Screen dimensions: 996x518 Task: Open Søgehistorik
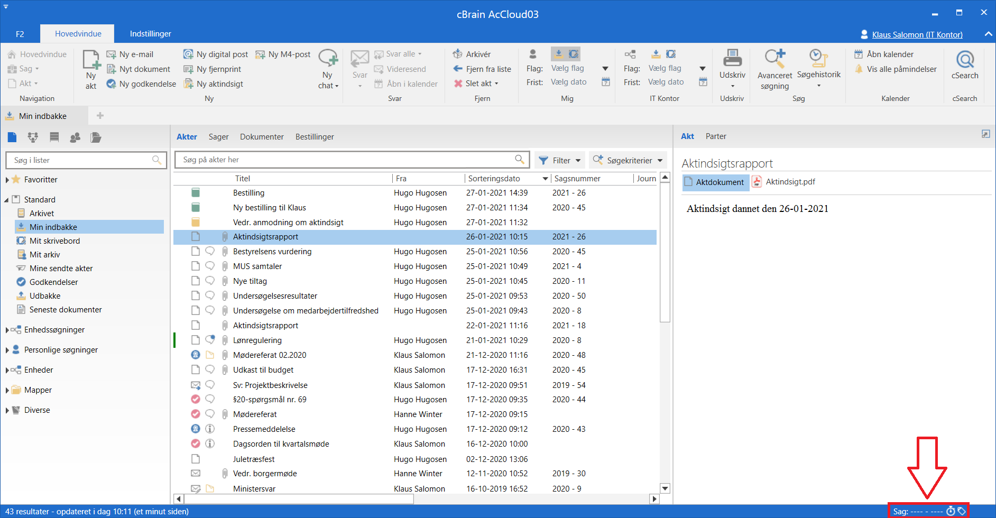(818, 69)
